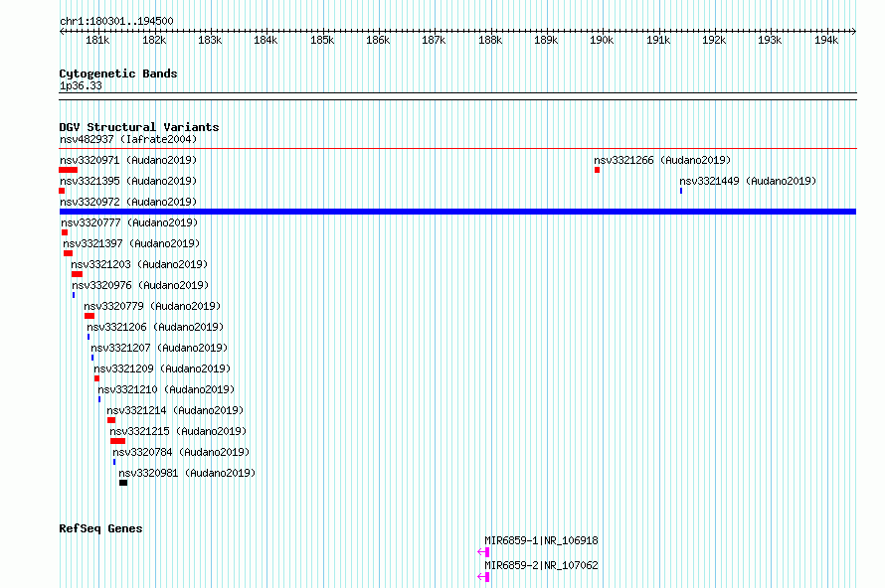
Task: Open the nsv3321203 (Audano2019) label
Action: tap(139, 264)
